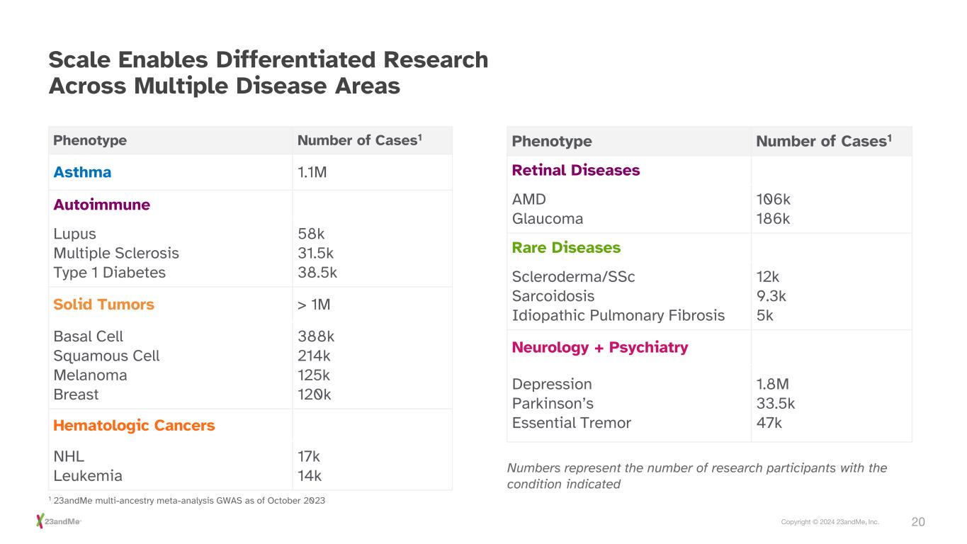The image size is (967, 544).
Task: Select the Retinal Diseases heading
Action: pos(575,171)
